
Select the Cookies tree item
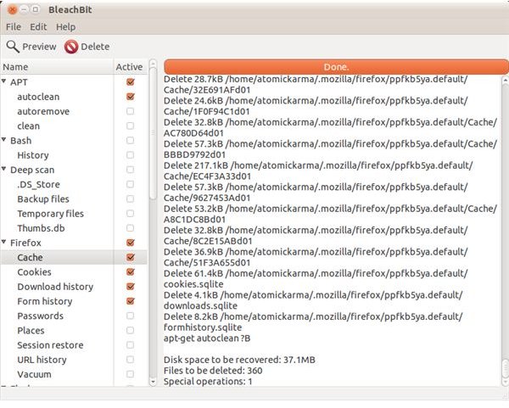pyautogui.click(x=35, y=272)
